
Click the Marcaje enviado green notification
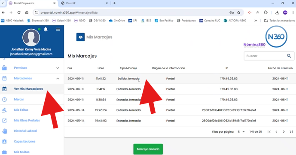(x=148, y=149)
